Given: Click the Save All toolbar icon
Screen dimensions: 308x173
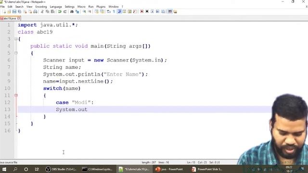Looking at the screenshot, I should 20,12.
